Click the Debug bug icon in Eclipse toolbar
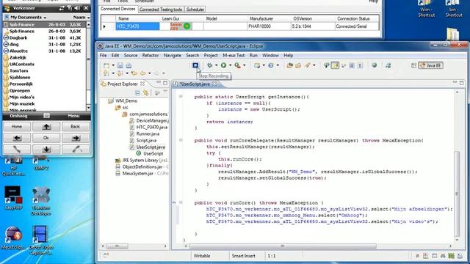This screenshot has height=264, width=470. point(209,65)
